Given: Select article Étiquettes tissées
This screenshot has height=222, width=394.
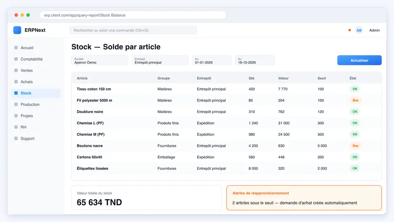Looking at the screenshot, I should click(92, 169).
